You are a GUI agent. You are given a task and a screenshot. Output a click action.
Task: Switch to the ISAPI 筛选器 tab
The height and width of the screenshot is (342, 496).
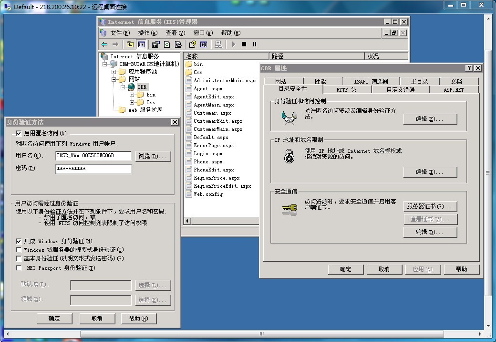[371, 81]
